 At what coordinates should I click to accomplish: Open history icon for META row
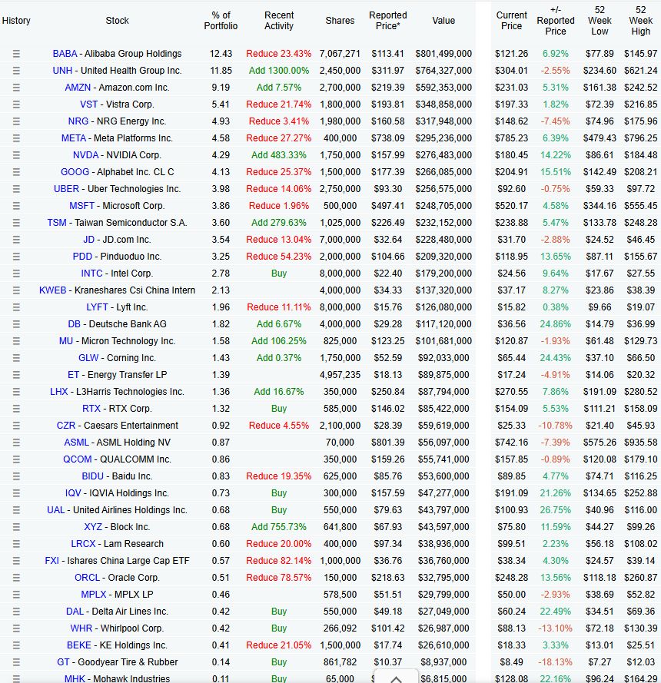(17, 138)
